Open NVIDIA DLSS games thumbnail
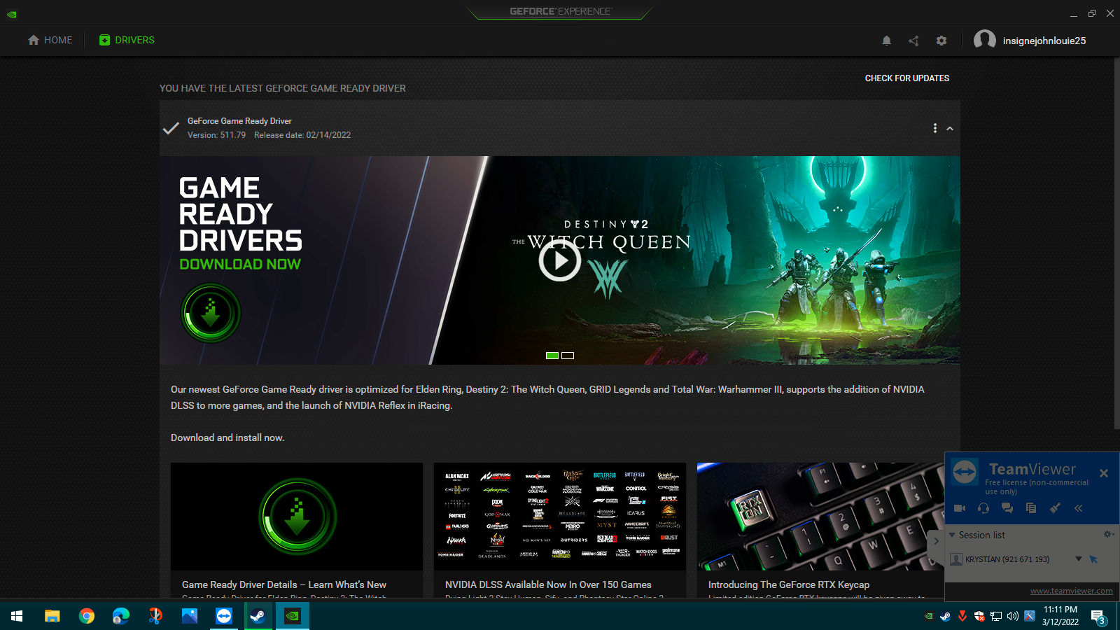1120x630 pixels. (560, 517)
